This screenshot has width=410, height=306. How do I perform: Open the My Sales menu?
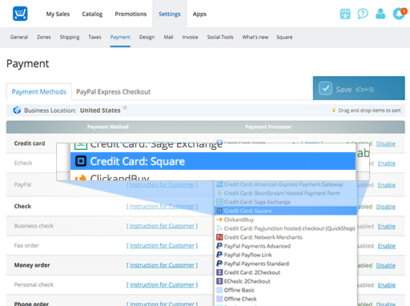[58, 14]
